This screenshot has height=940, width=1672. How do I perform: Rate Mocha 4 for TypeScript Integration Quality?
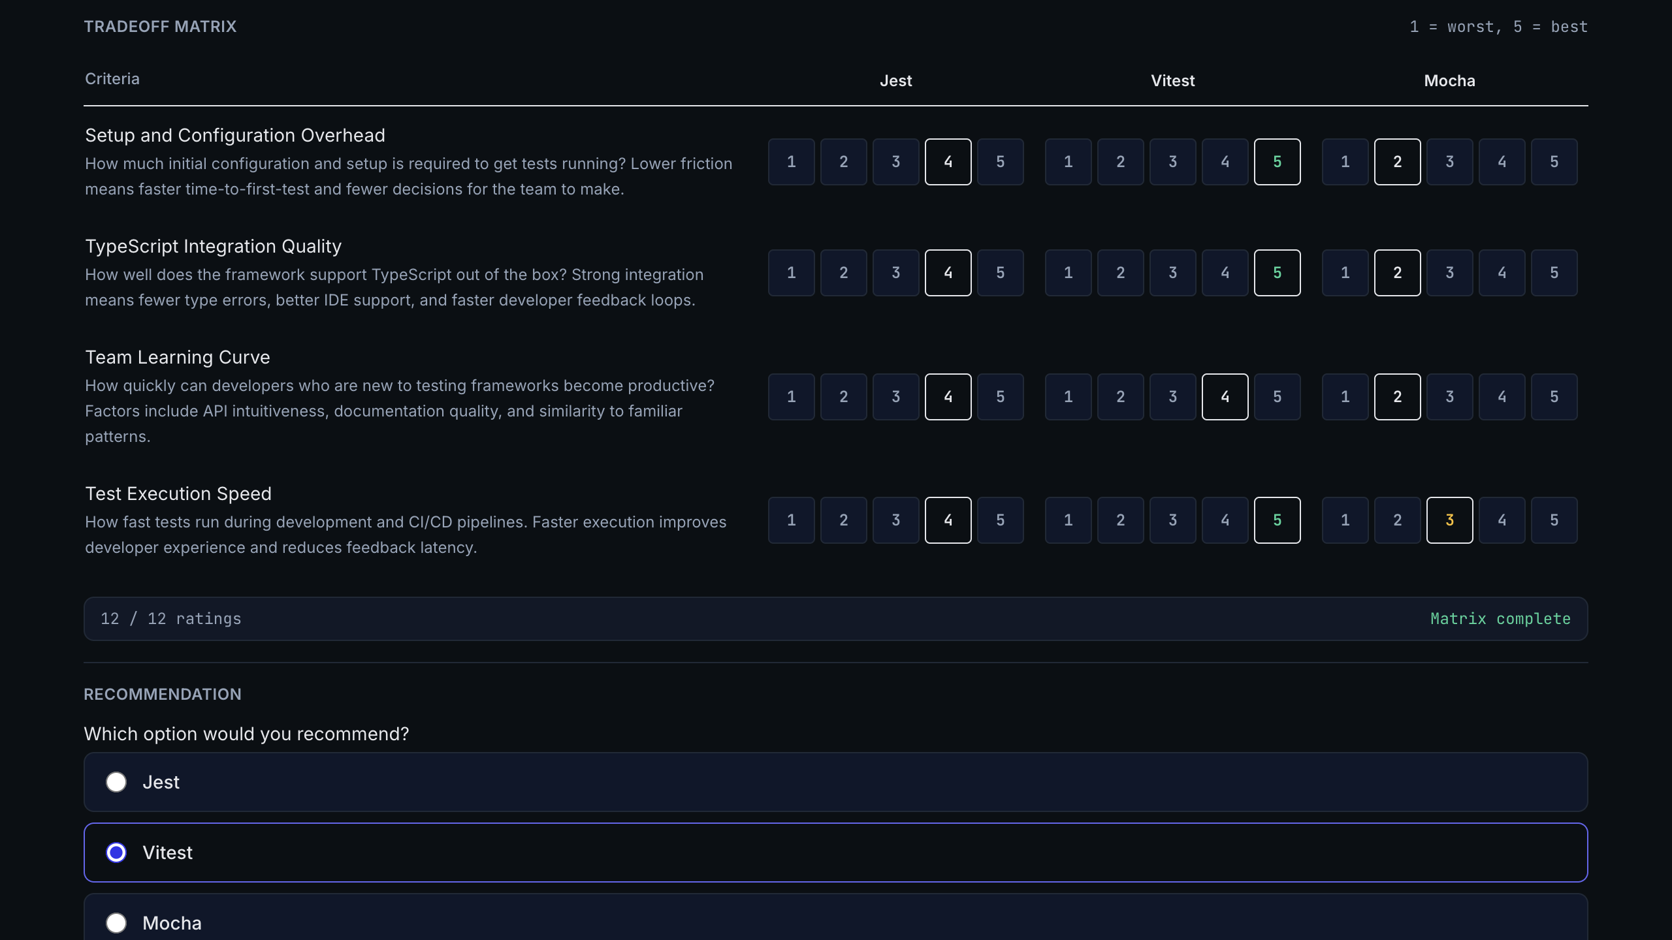pyautogui.click(x=1502, y=272)
